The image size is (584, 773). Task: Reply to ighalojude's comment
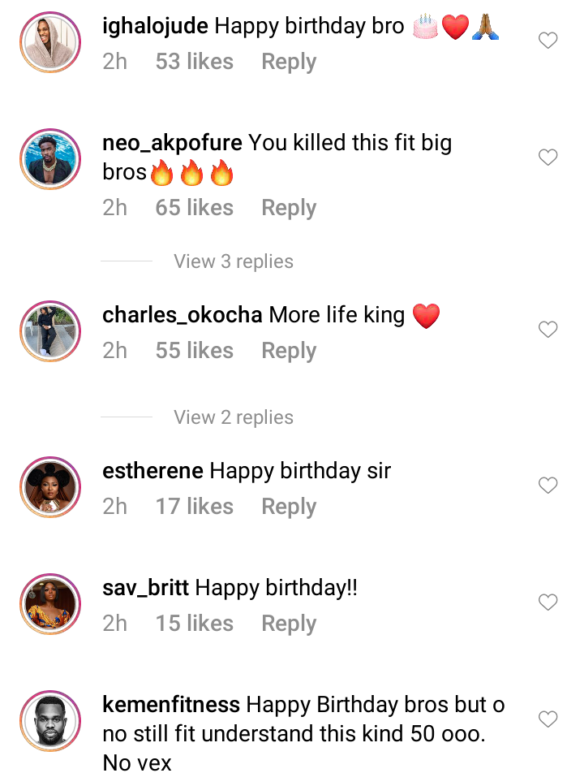(288, 62)
